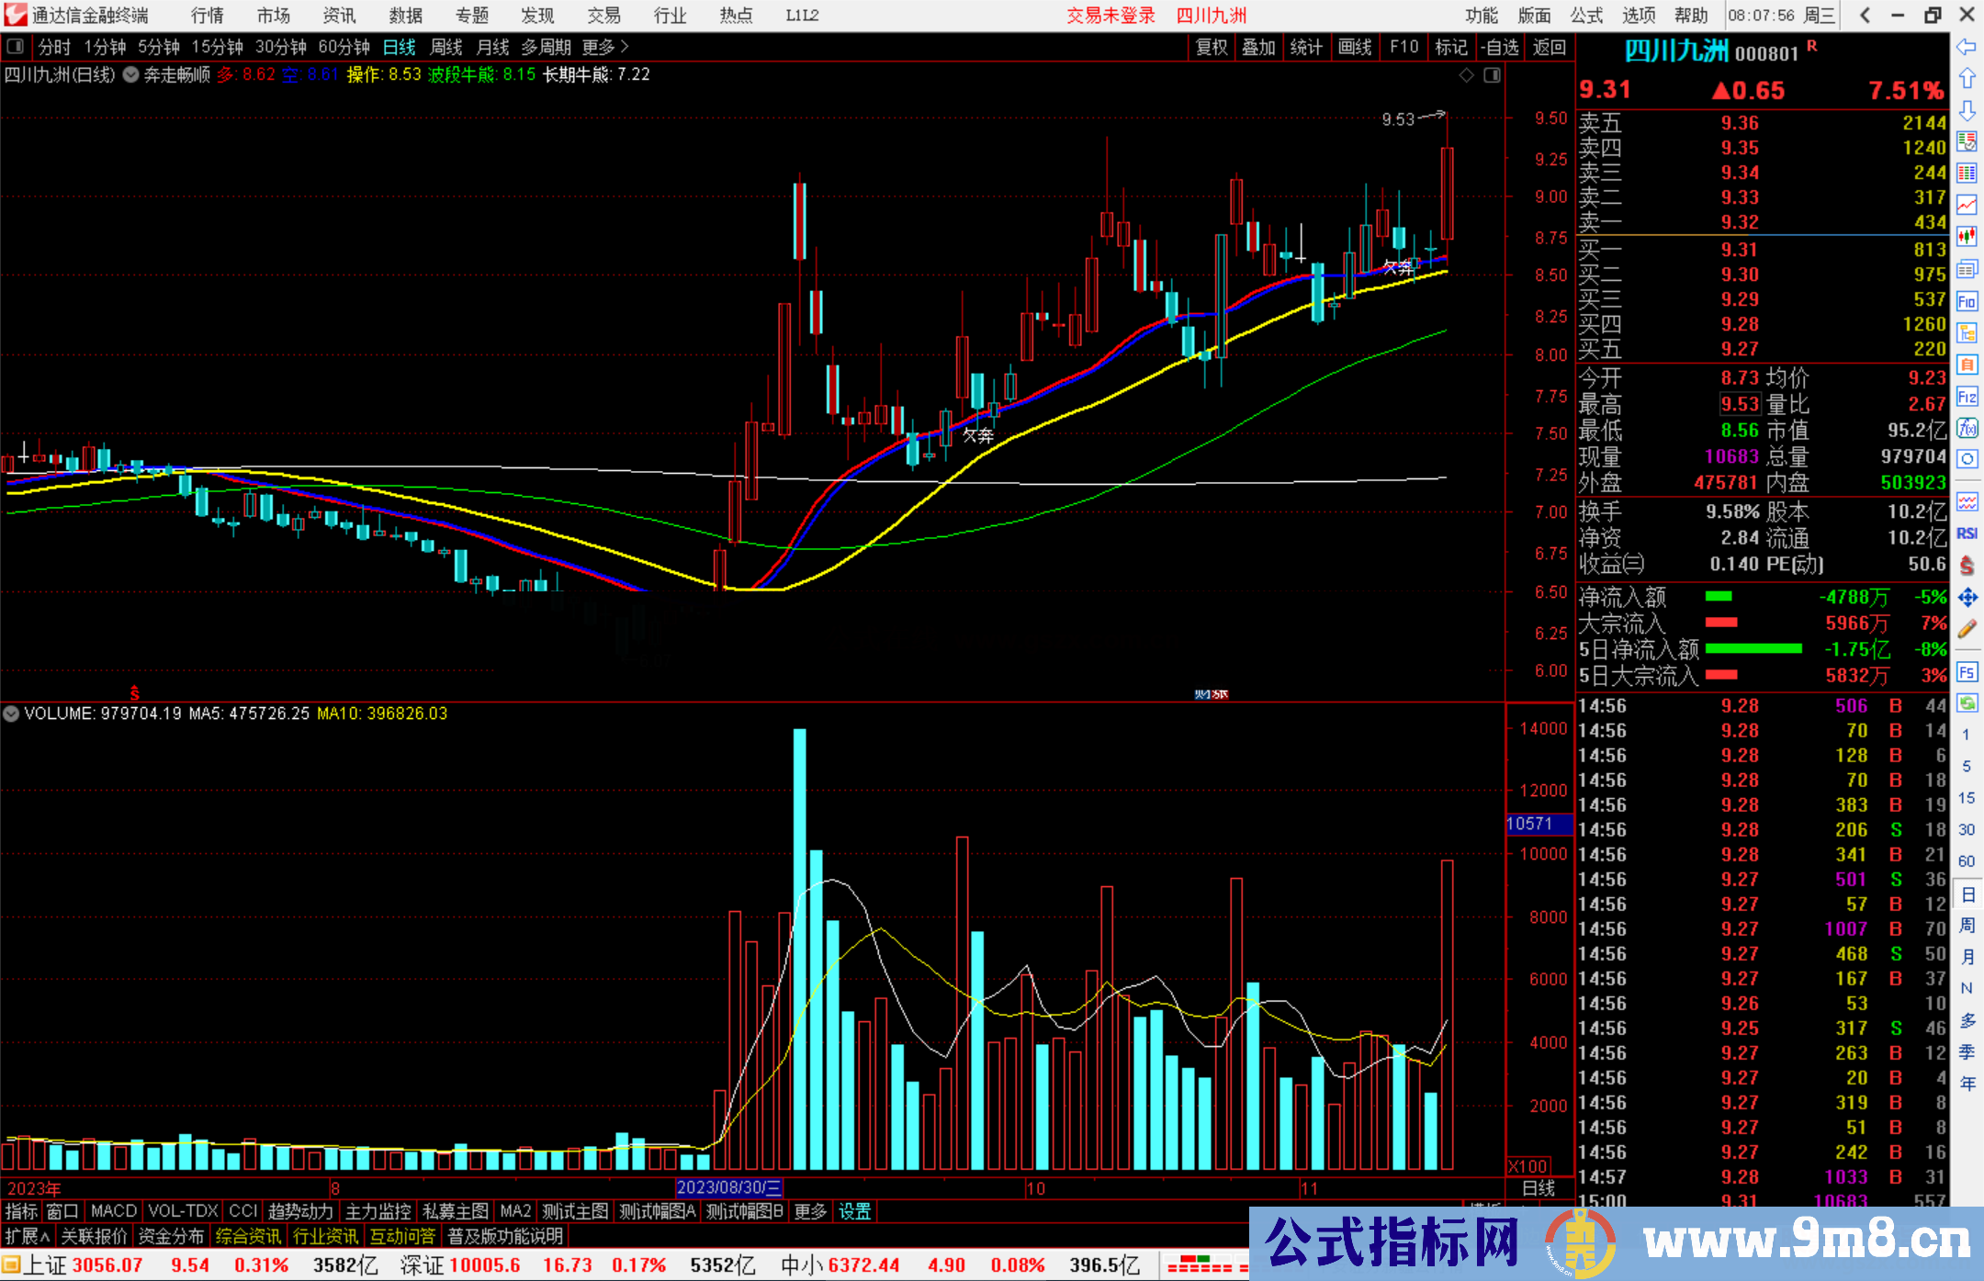Click the four-way move arrows icon
This screenshot has height=1281, width=1984.
coord(1967,598)
